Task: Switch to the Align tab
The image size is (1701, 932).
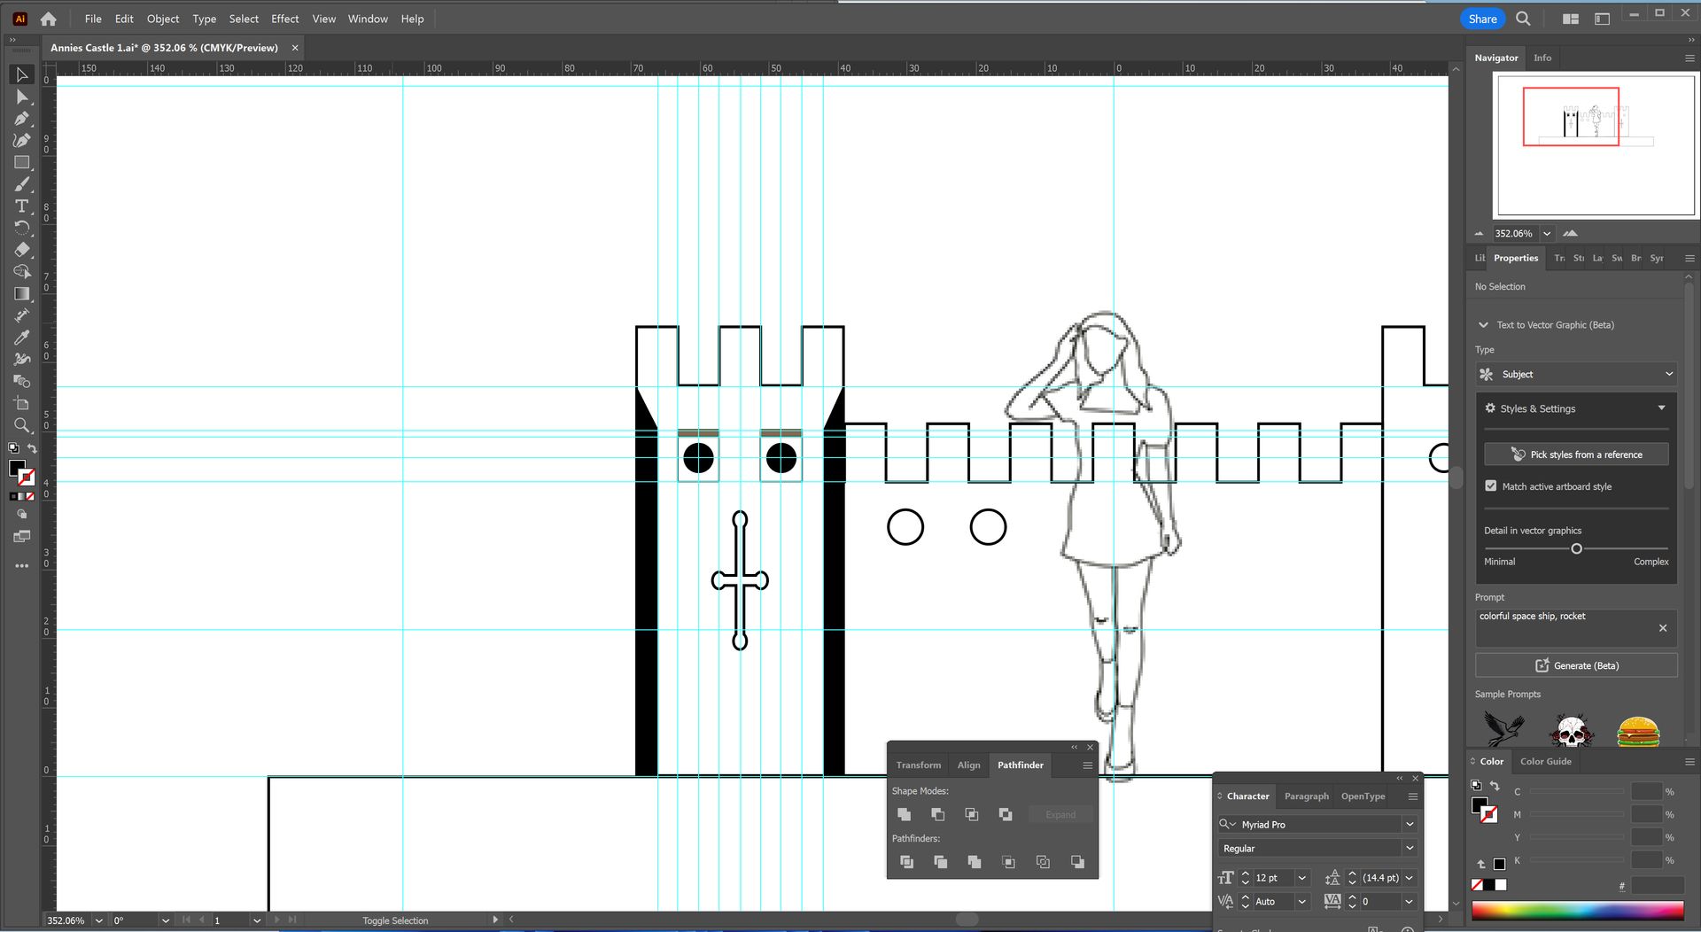Action: tap(968, 765)
